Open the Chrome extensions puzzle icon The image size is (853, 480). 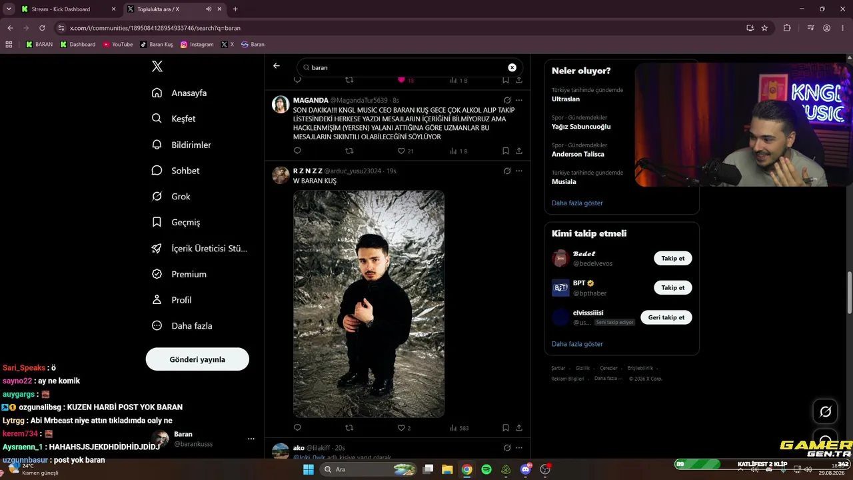(x=787, y=28)
